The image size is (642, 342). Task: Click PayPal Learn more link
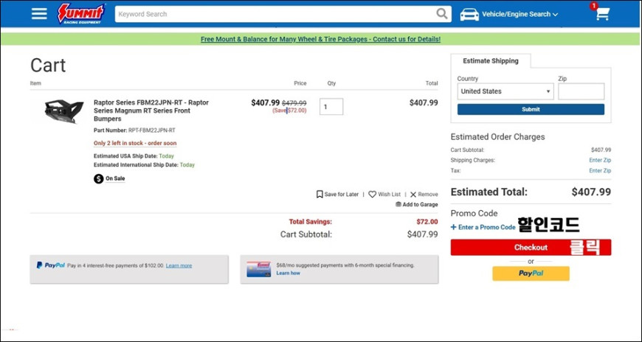click(179, 265)
